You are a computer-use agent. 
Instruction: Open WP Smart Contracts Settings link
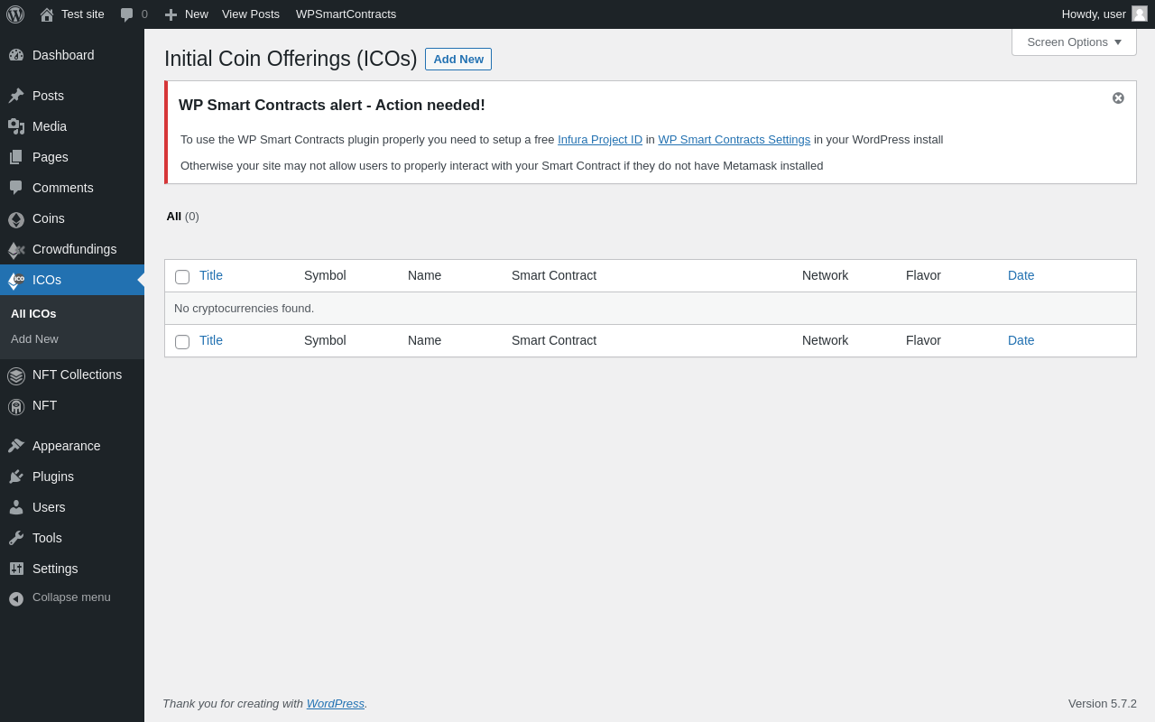click(x=734, y=139)
